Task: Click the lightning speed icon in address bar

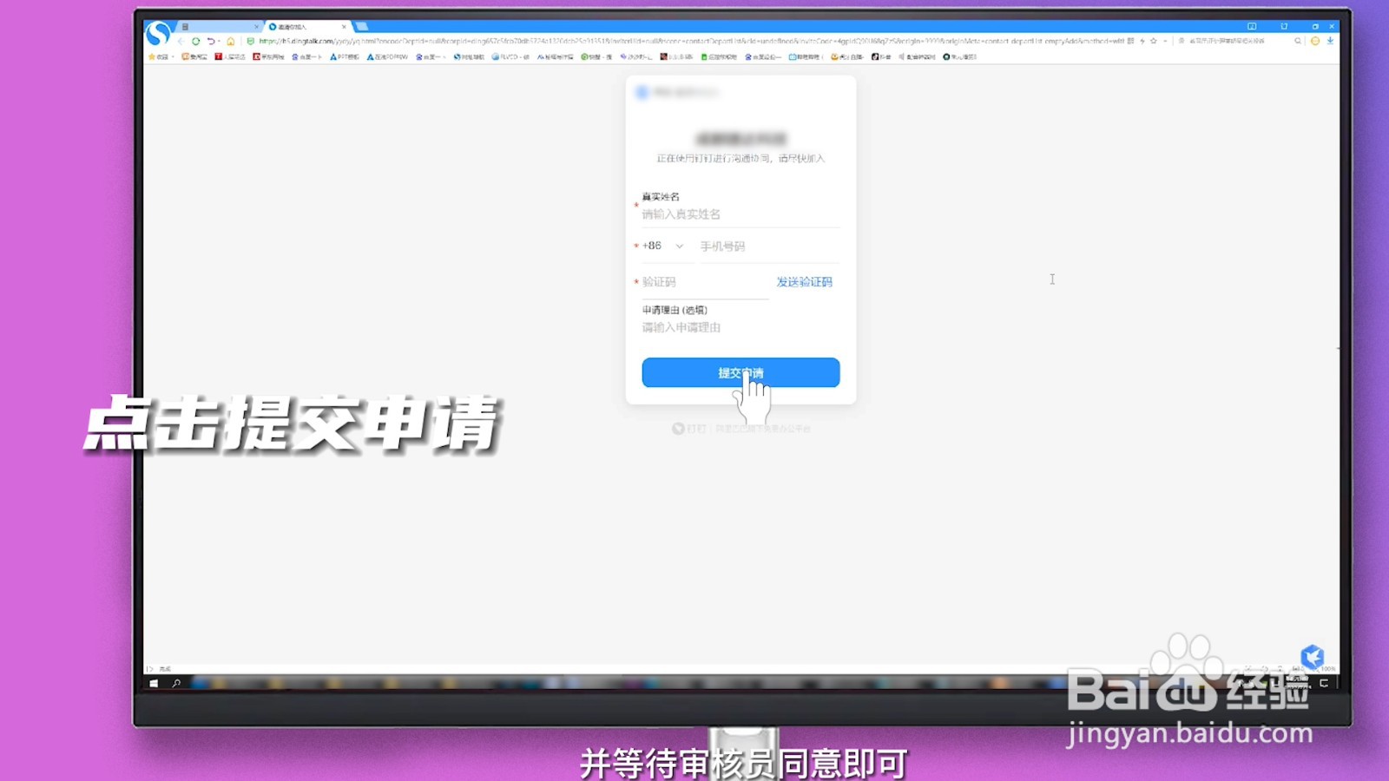Action: coord(1142,40)
